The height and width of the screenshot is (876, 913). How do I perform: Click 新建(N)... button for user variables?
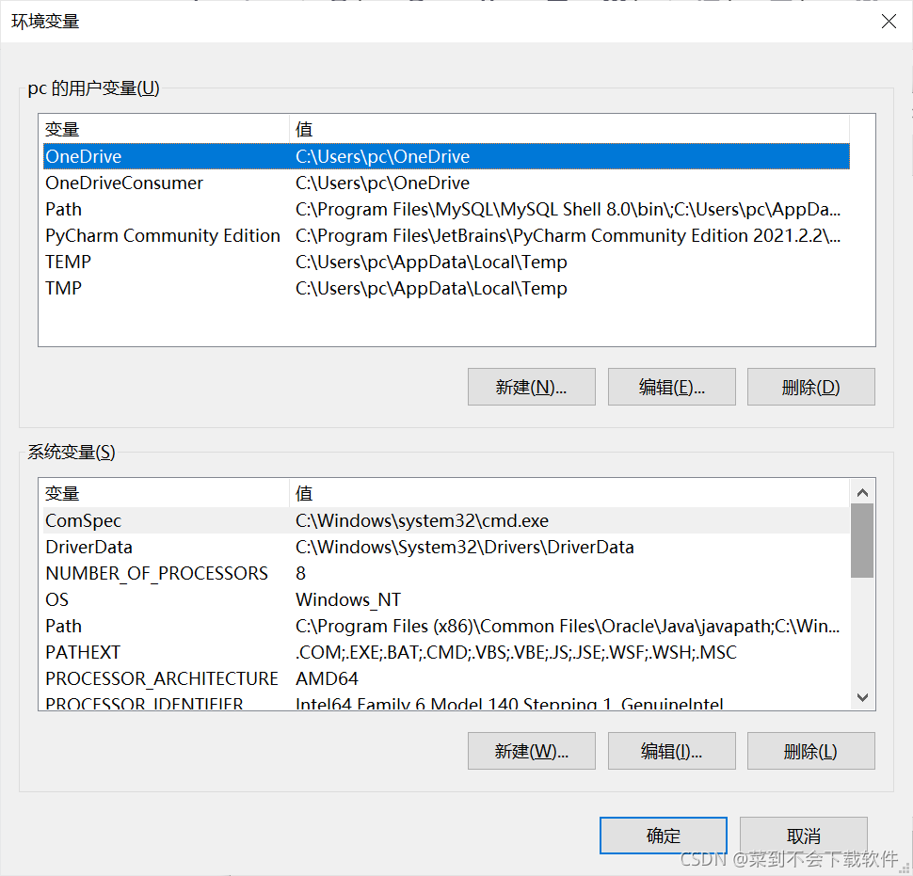[531, 387]
